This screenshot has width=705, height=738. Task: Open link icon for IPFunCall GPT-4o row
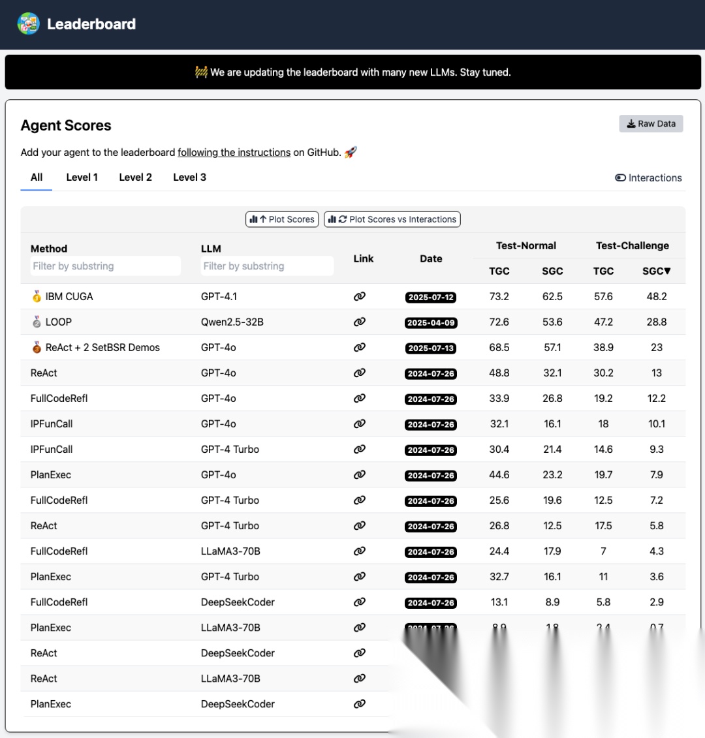pos(359,423)
